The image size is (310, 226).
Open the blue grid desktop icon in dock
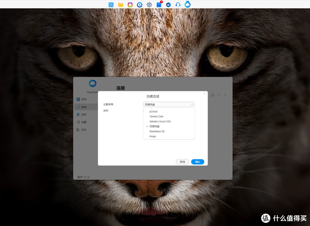point(111,5)
